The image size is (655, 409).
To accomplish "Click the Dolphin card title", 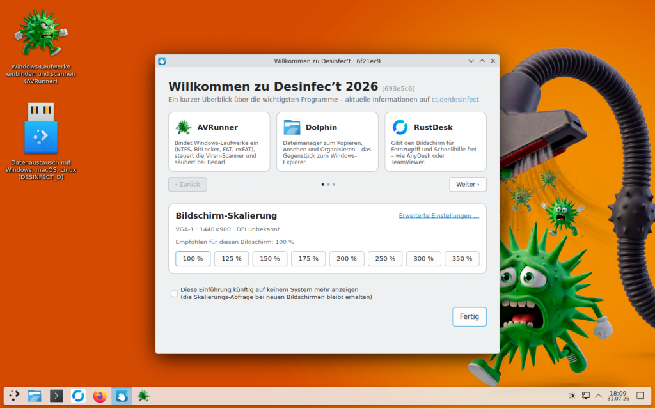I will coord(321,127).
